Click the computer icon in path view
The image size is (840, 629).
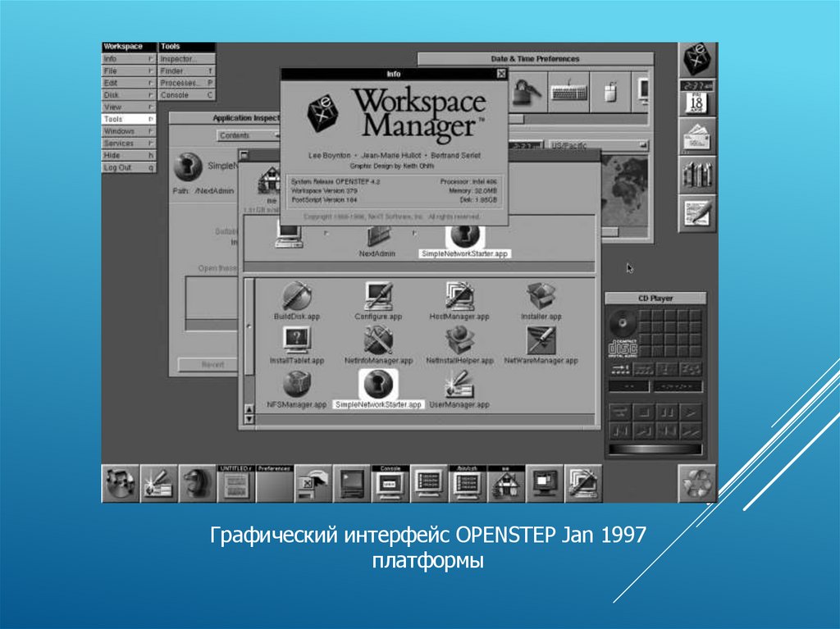289,235
